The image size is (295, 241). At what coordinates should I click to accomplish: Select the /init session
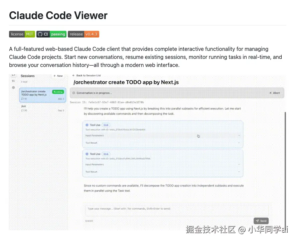click(43, 108)
